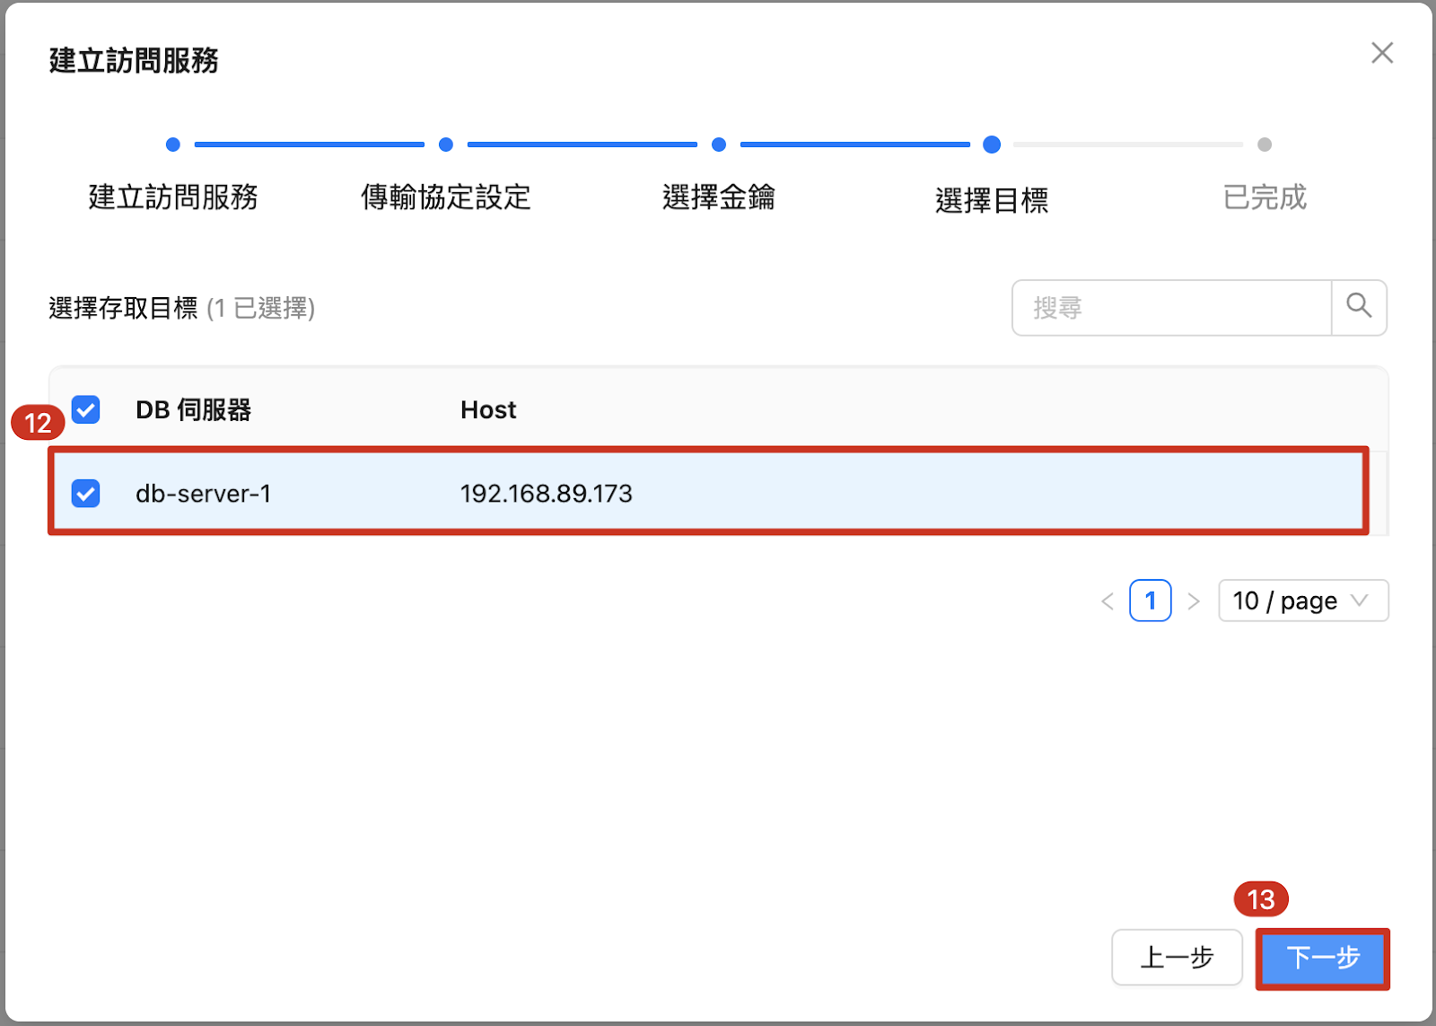Click the 已完成 wizard step
Viewport: 1436px width, 1026px height.
tap(1264, 197)
